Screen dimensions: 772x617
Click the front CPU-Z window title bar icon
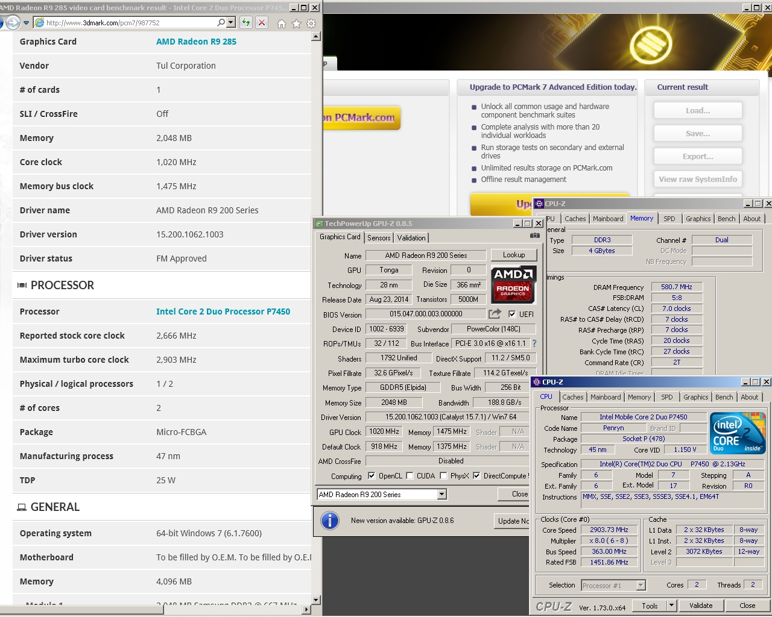click(537, 382)
